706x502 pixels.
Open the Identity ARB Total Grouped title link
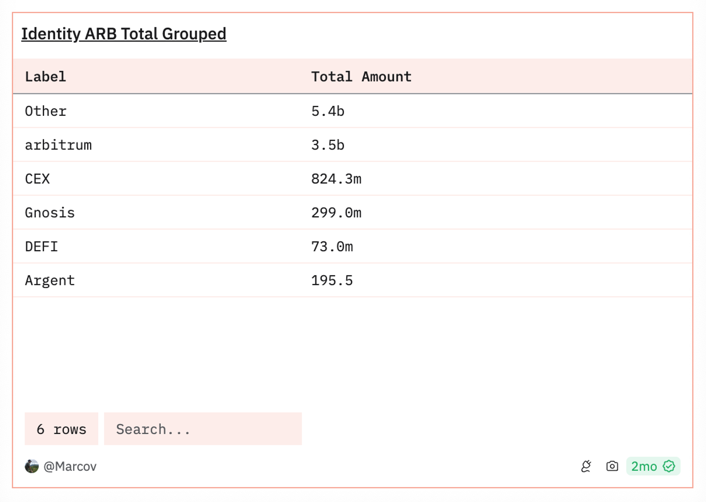click(x=123, y=34)
